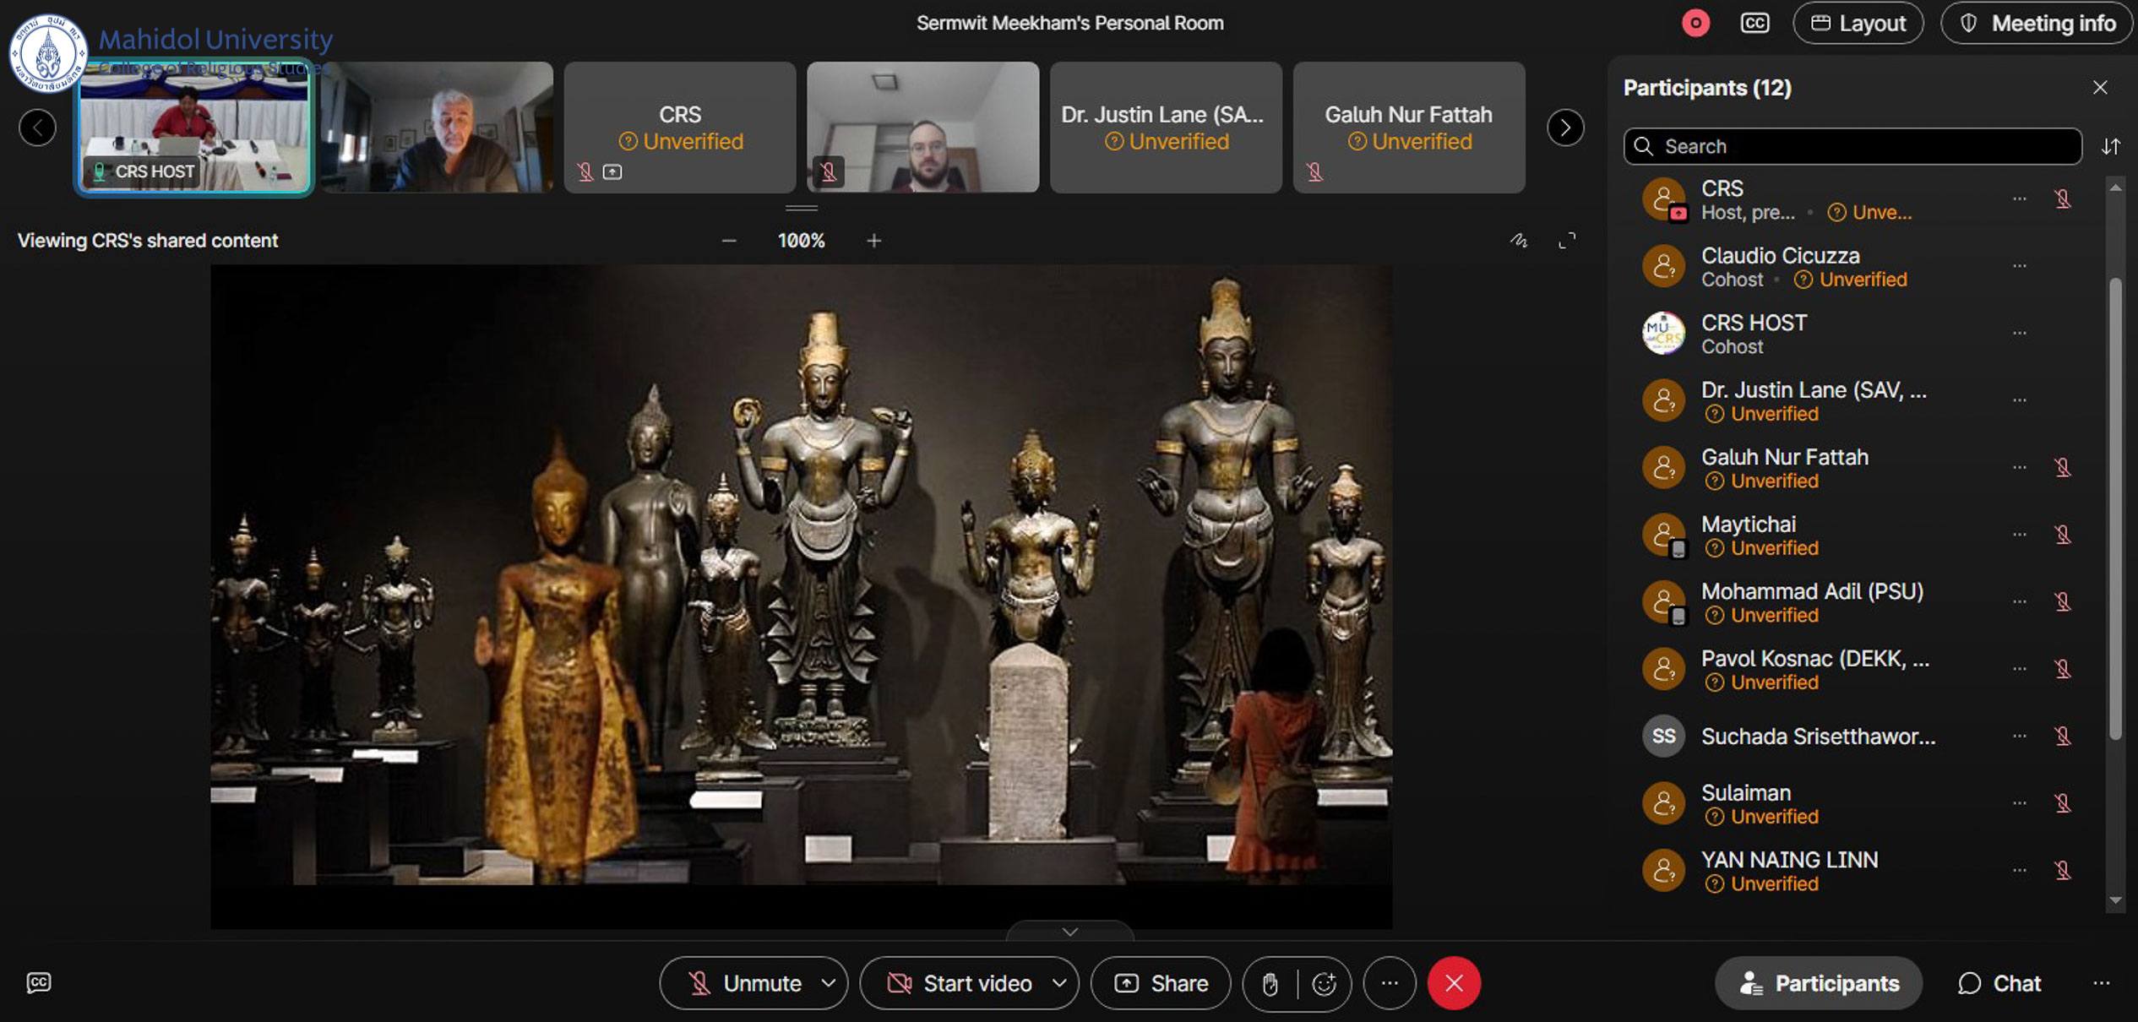
Task: Expand video options arrow beside Start video
Action: tap(1059, 983)
